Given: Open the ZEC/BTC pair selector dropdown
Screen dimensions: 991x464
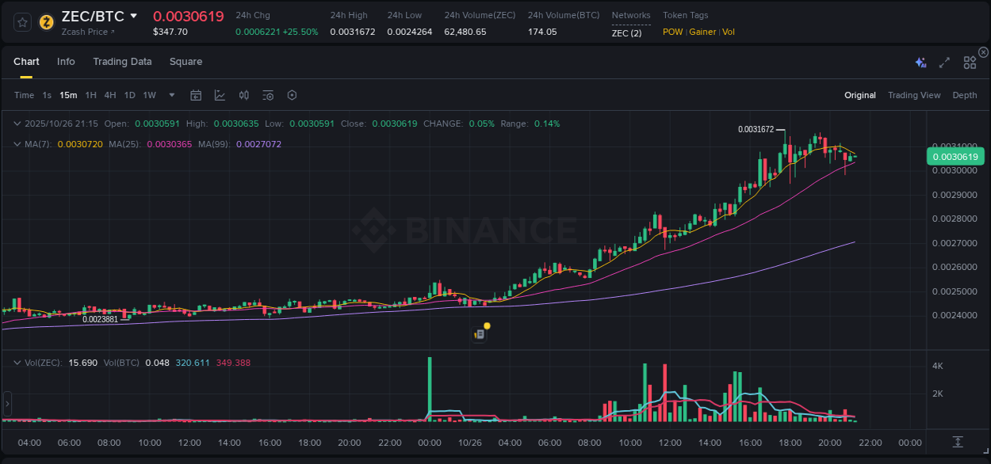Looking at the screenshot, I should 135,15.
